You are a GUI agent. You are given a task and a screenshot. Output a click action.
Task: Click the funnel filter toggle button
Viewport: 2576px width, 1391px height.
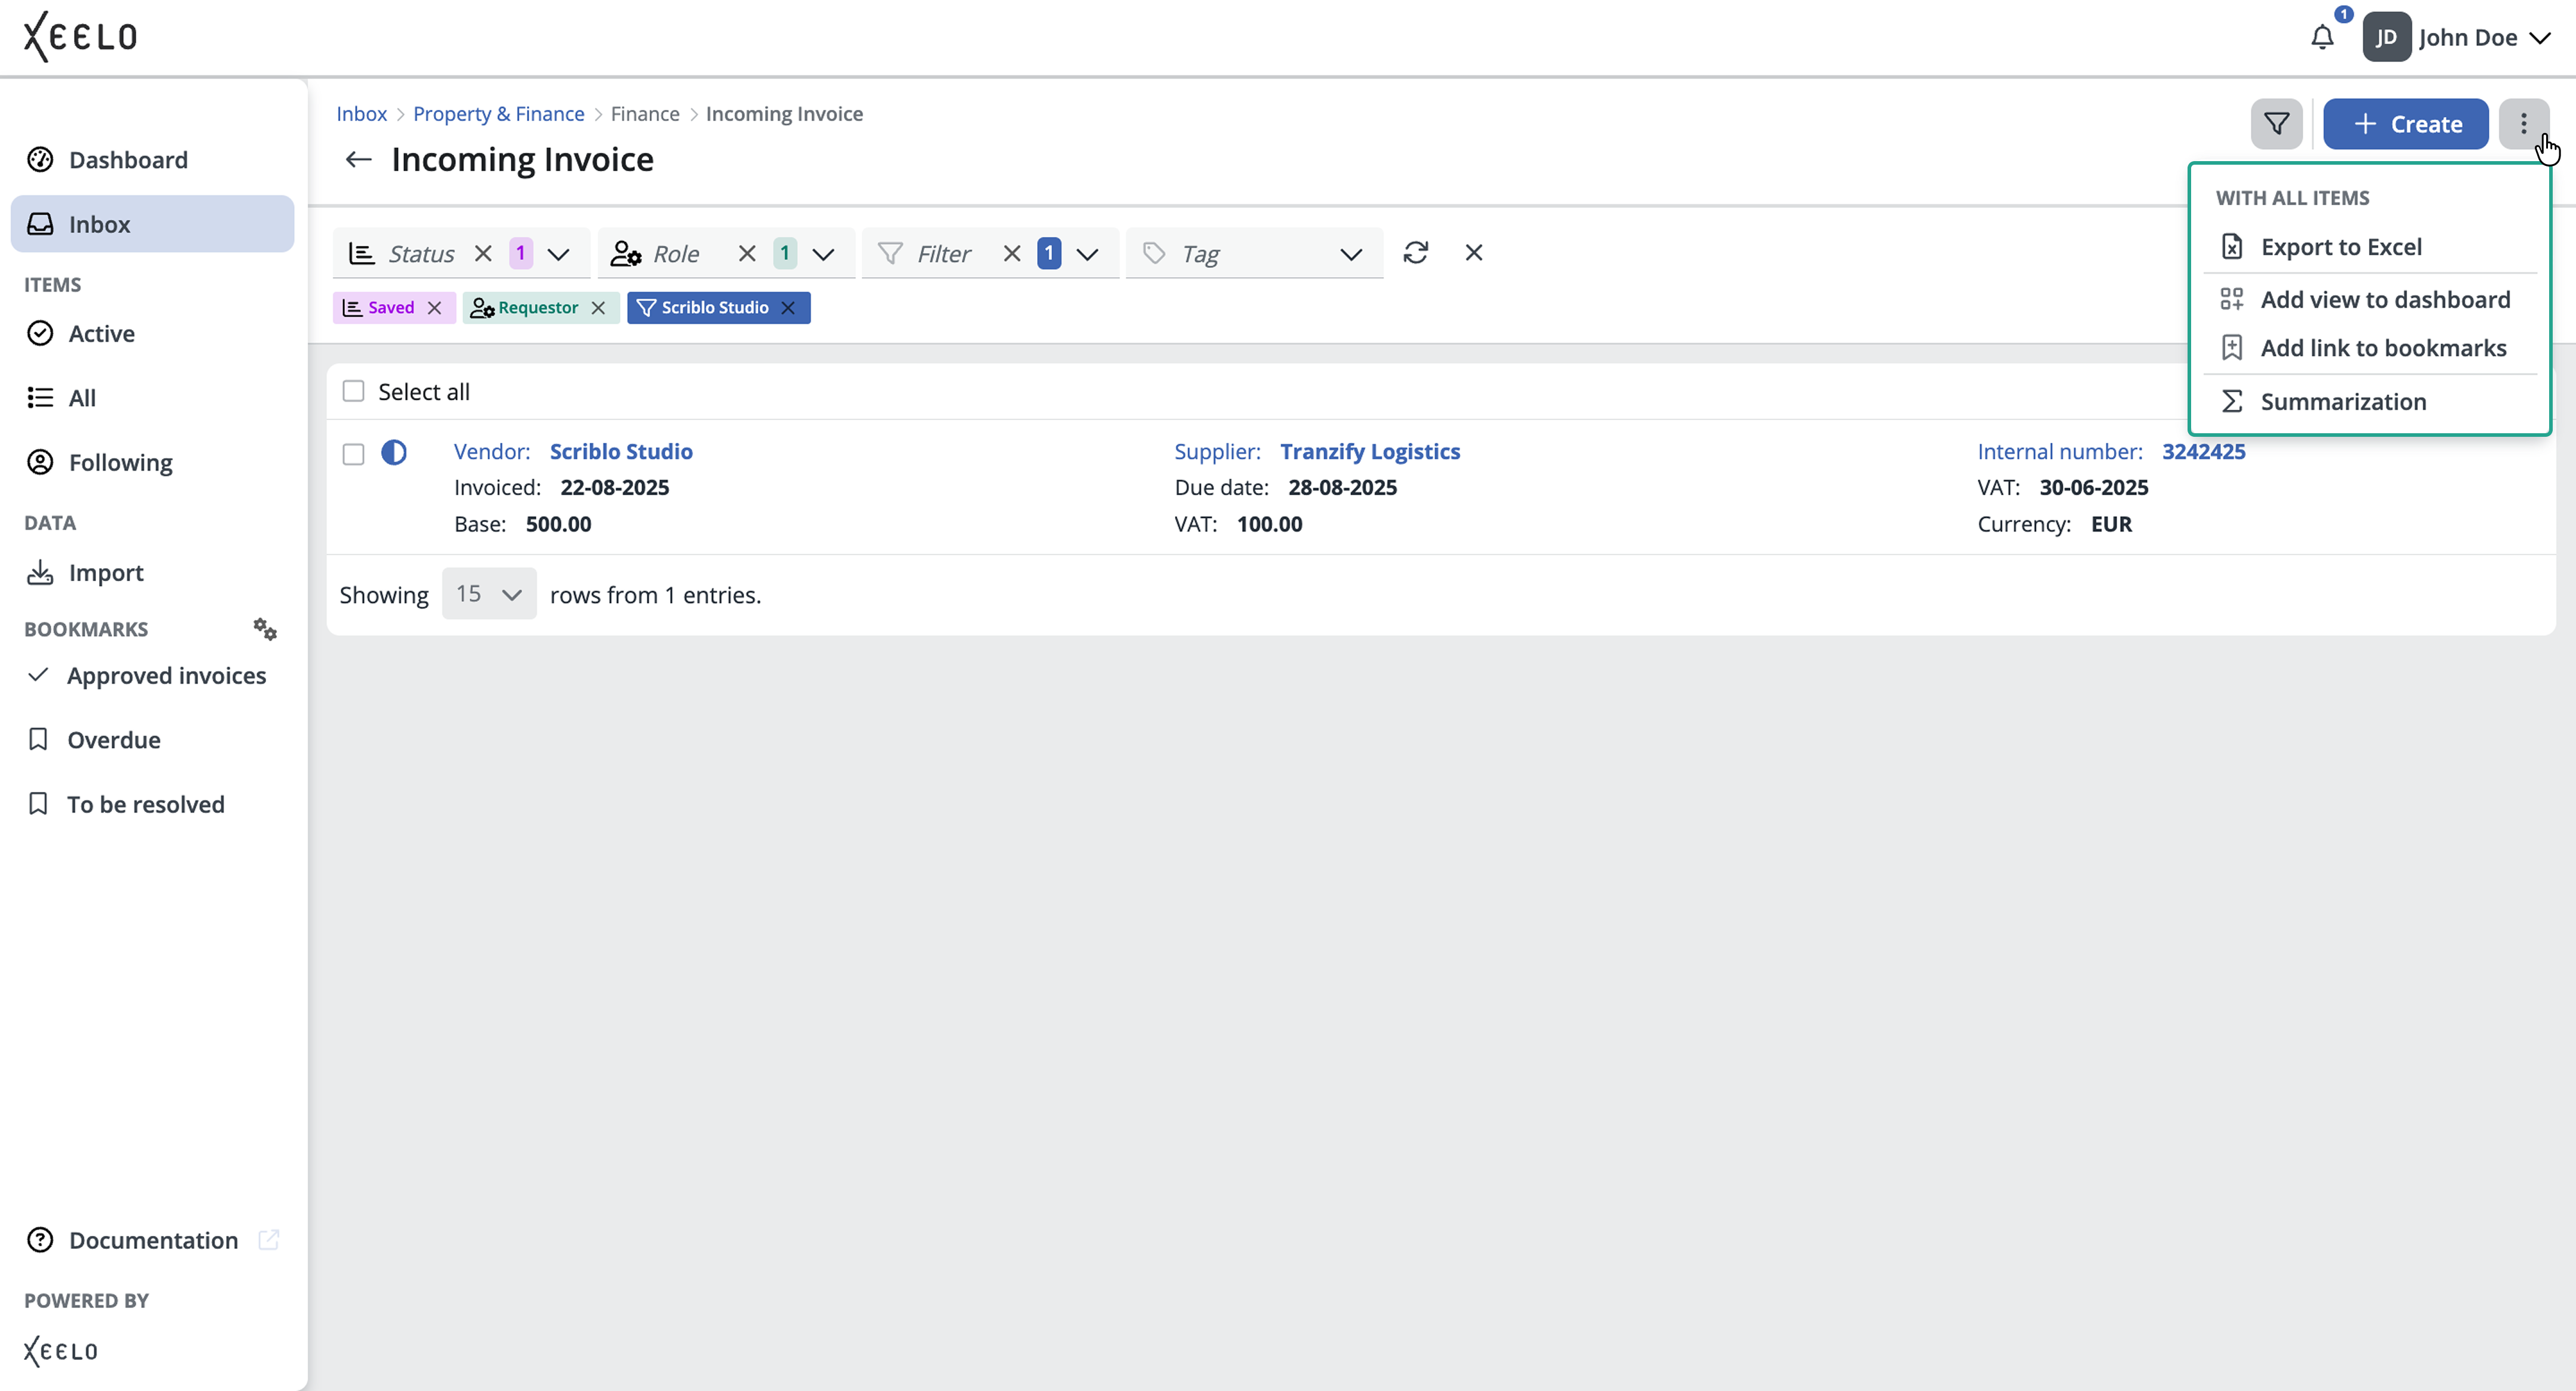2277,124
